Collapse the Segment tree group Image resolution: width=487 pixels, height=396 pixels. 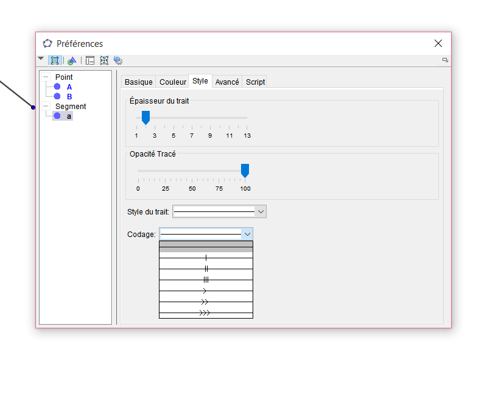click(46, 107)
